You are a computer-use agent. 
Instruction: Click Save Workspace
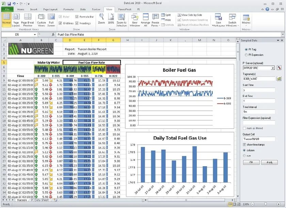pyautogui.click(x=218, y=20)
